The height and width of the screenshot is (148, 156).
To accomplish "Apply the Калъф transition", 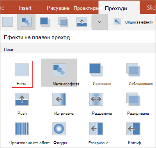I will tap(134, 133).
